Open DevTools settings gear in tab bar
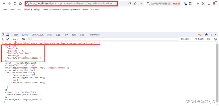The image size is (219, 106). [206, 35]
